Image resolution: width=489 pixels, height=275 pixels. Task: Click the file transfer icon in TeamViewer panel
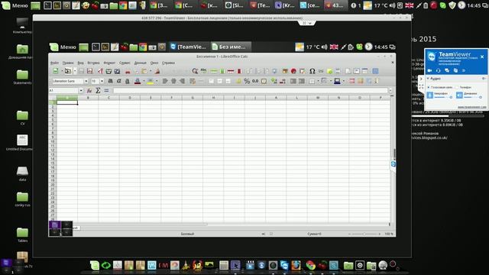(x=455, y=70)
